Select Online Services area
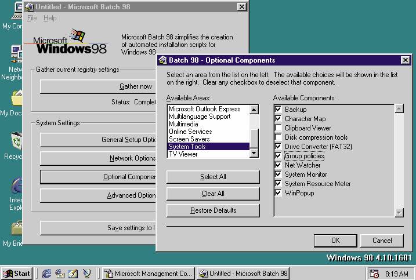The image size is (416, 280). [x=208, y=132]
